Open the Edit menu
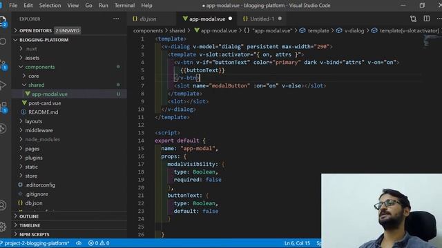 coord(28,6)
